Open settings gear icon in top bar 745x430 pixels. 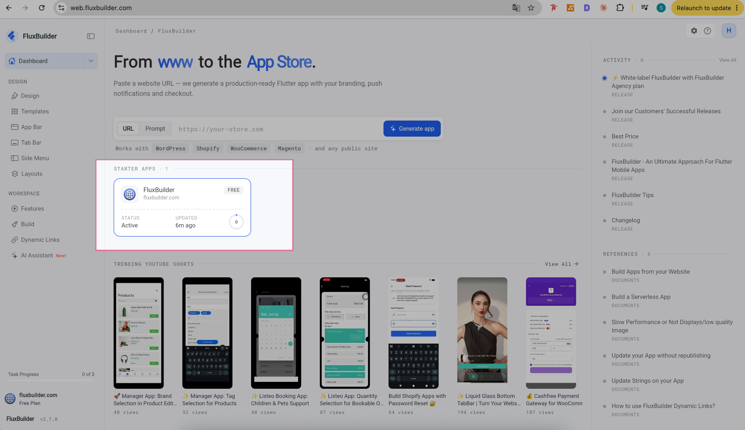694,31
